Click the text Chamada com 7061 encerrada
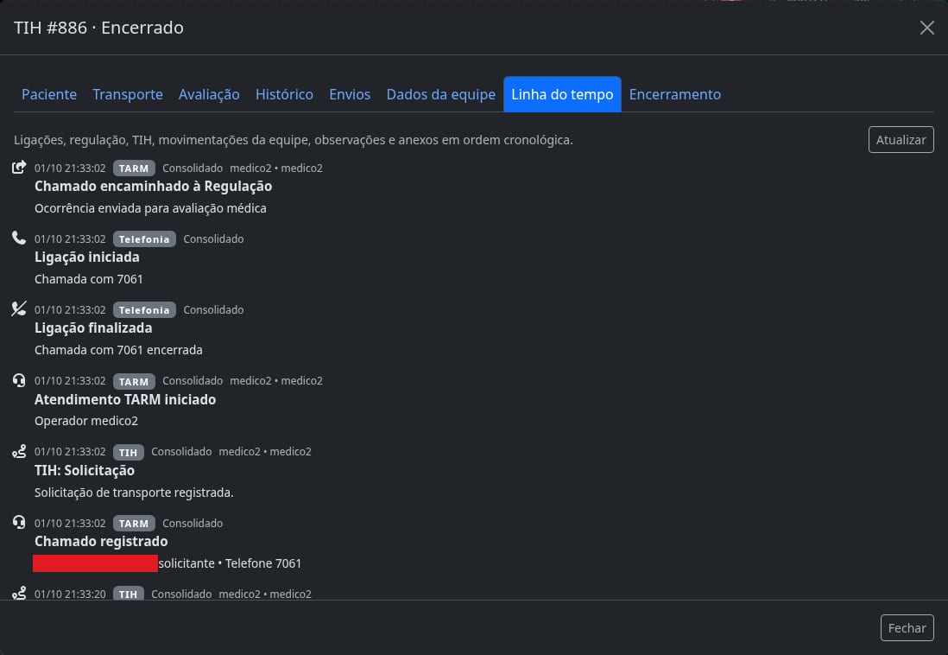The width and height of the screenshot is (948, 655). [x=118, y=350]
